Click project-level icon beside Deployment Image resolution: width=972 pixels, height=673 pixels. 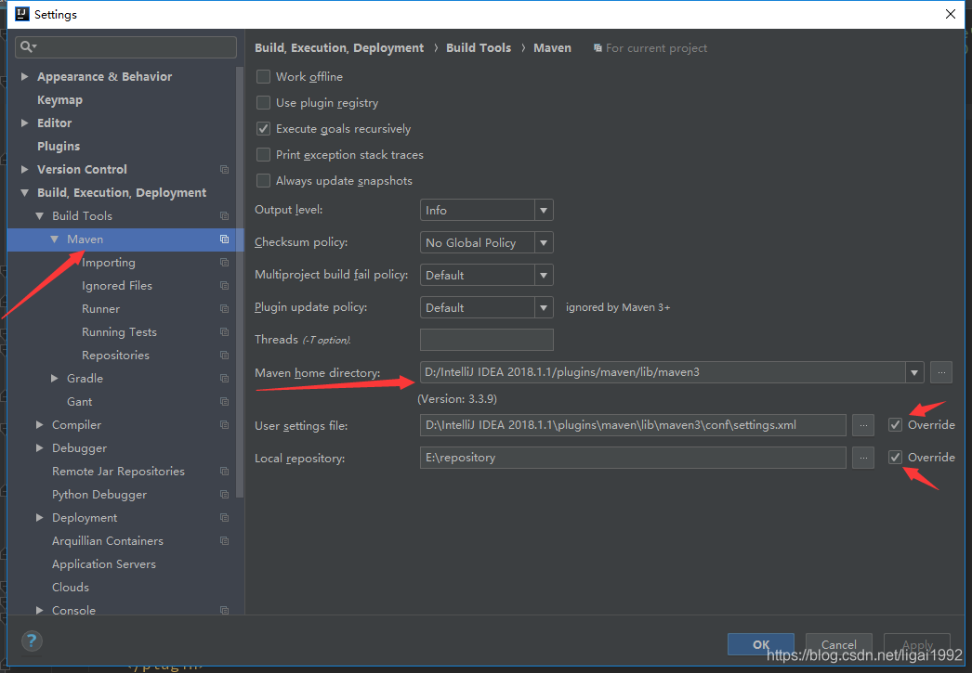pyautogui.click(x=224, y=518)
